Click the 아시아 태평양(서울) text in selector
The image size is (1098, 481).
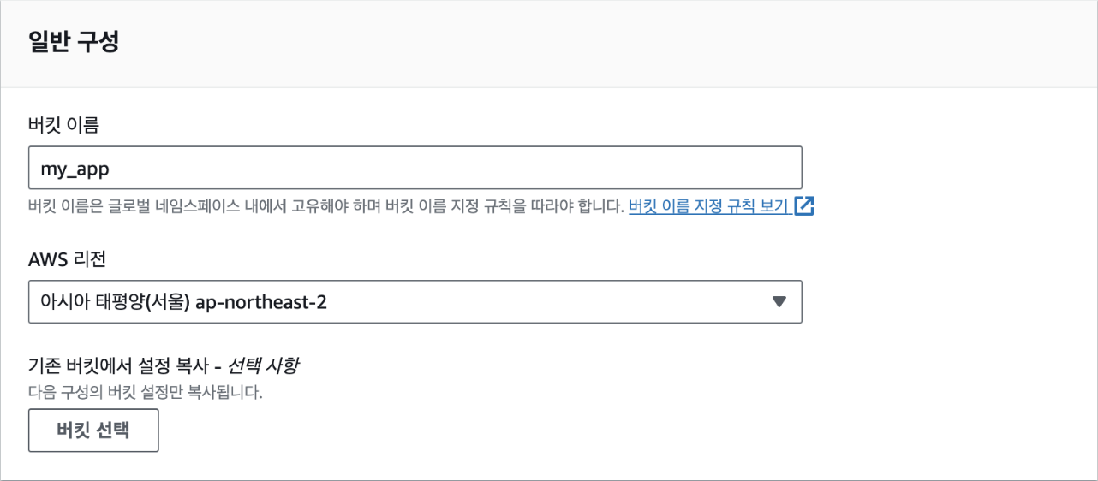coord(115,302)
